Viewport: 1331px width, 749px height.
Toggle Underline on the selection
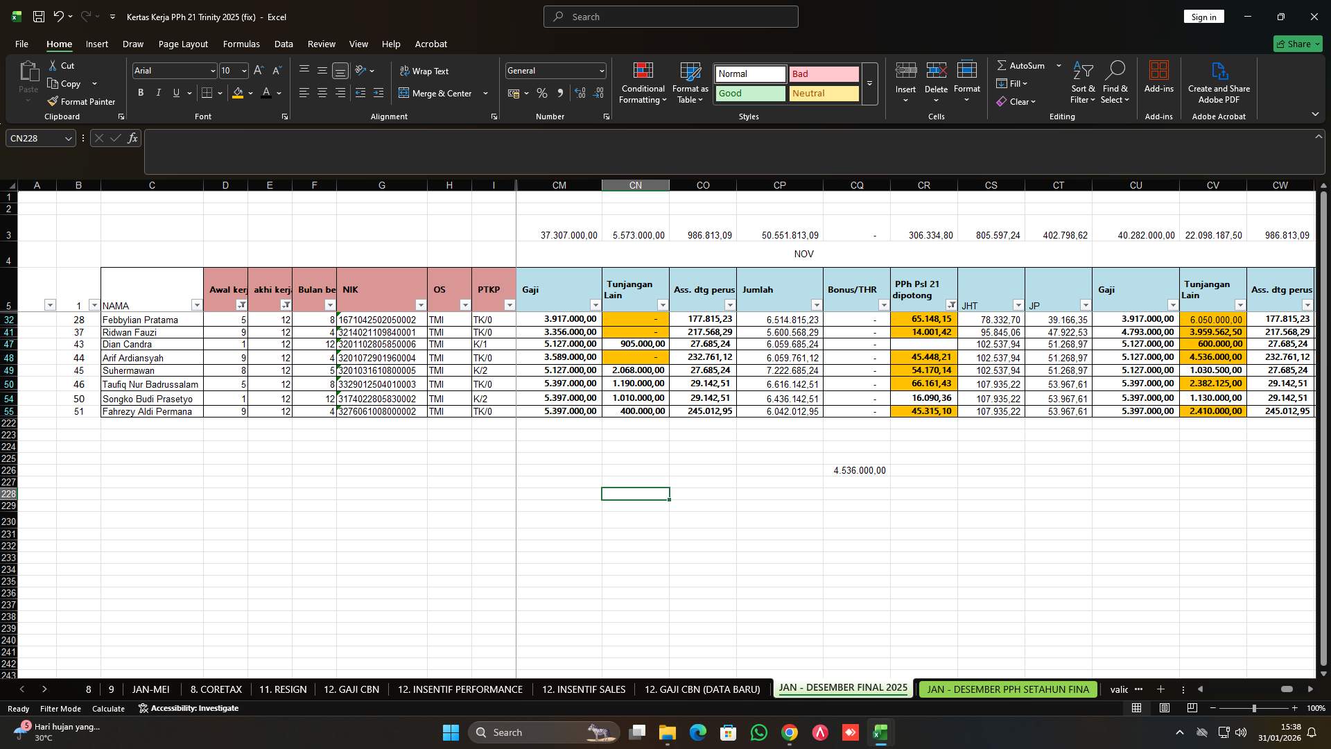coord(175,92)
